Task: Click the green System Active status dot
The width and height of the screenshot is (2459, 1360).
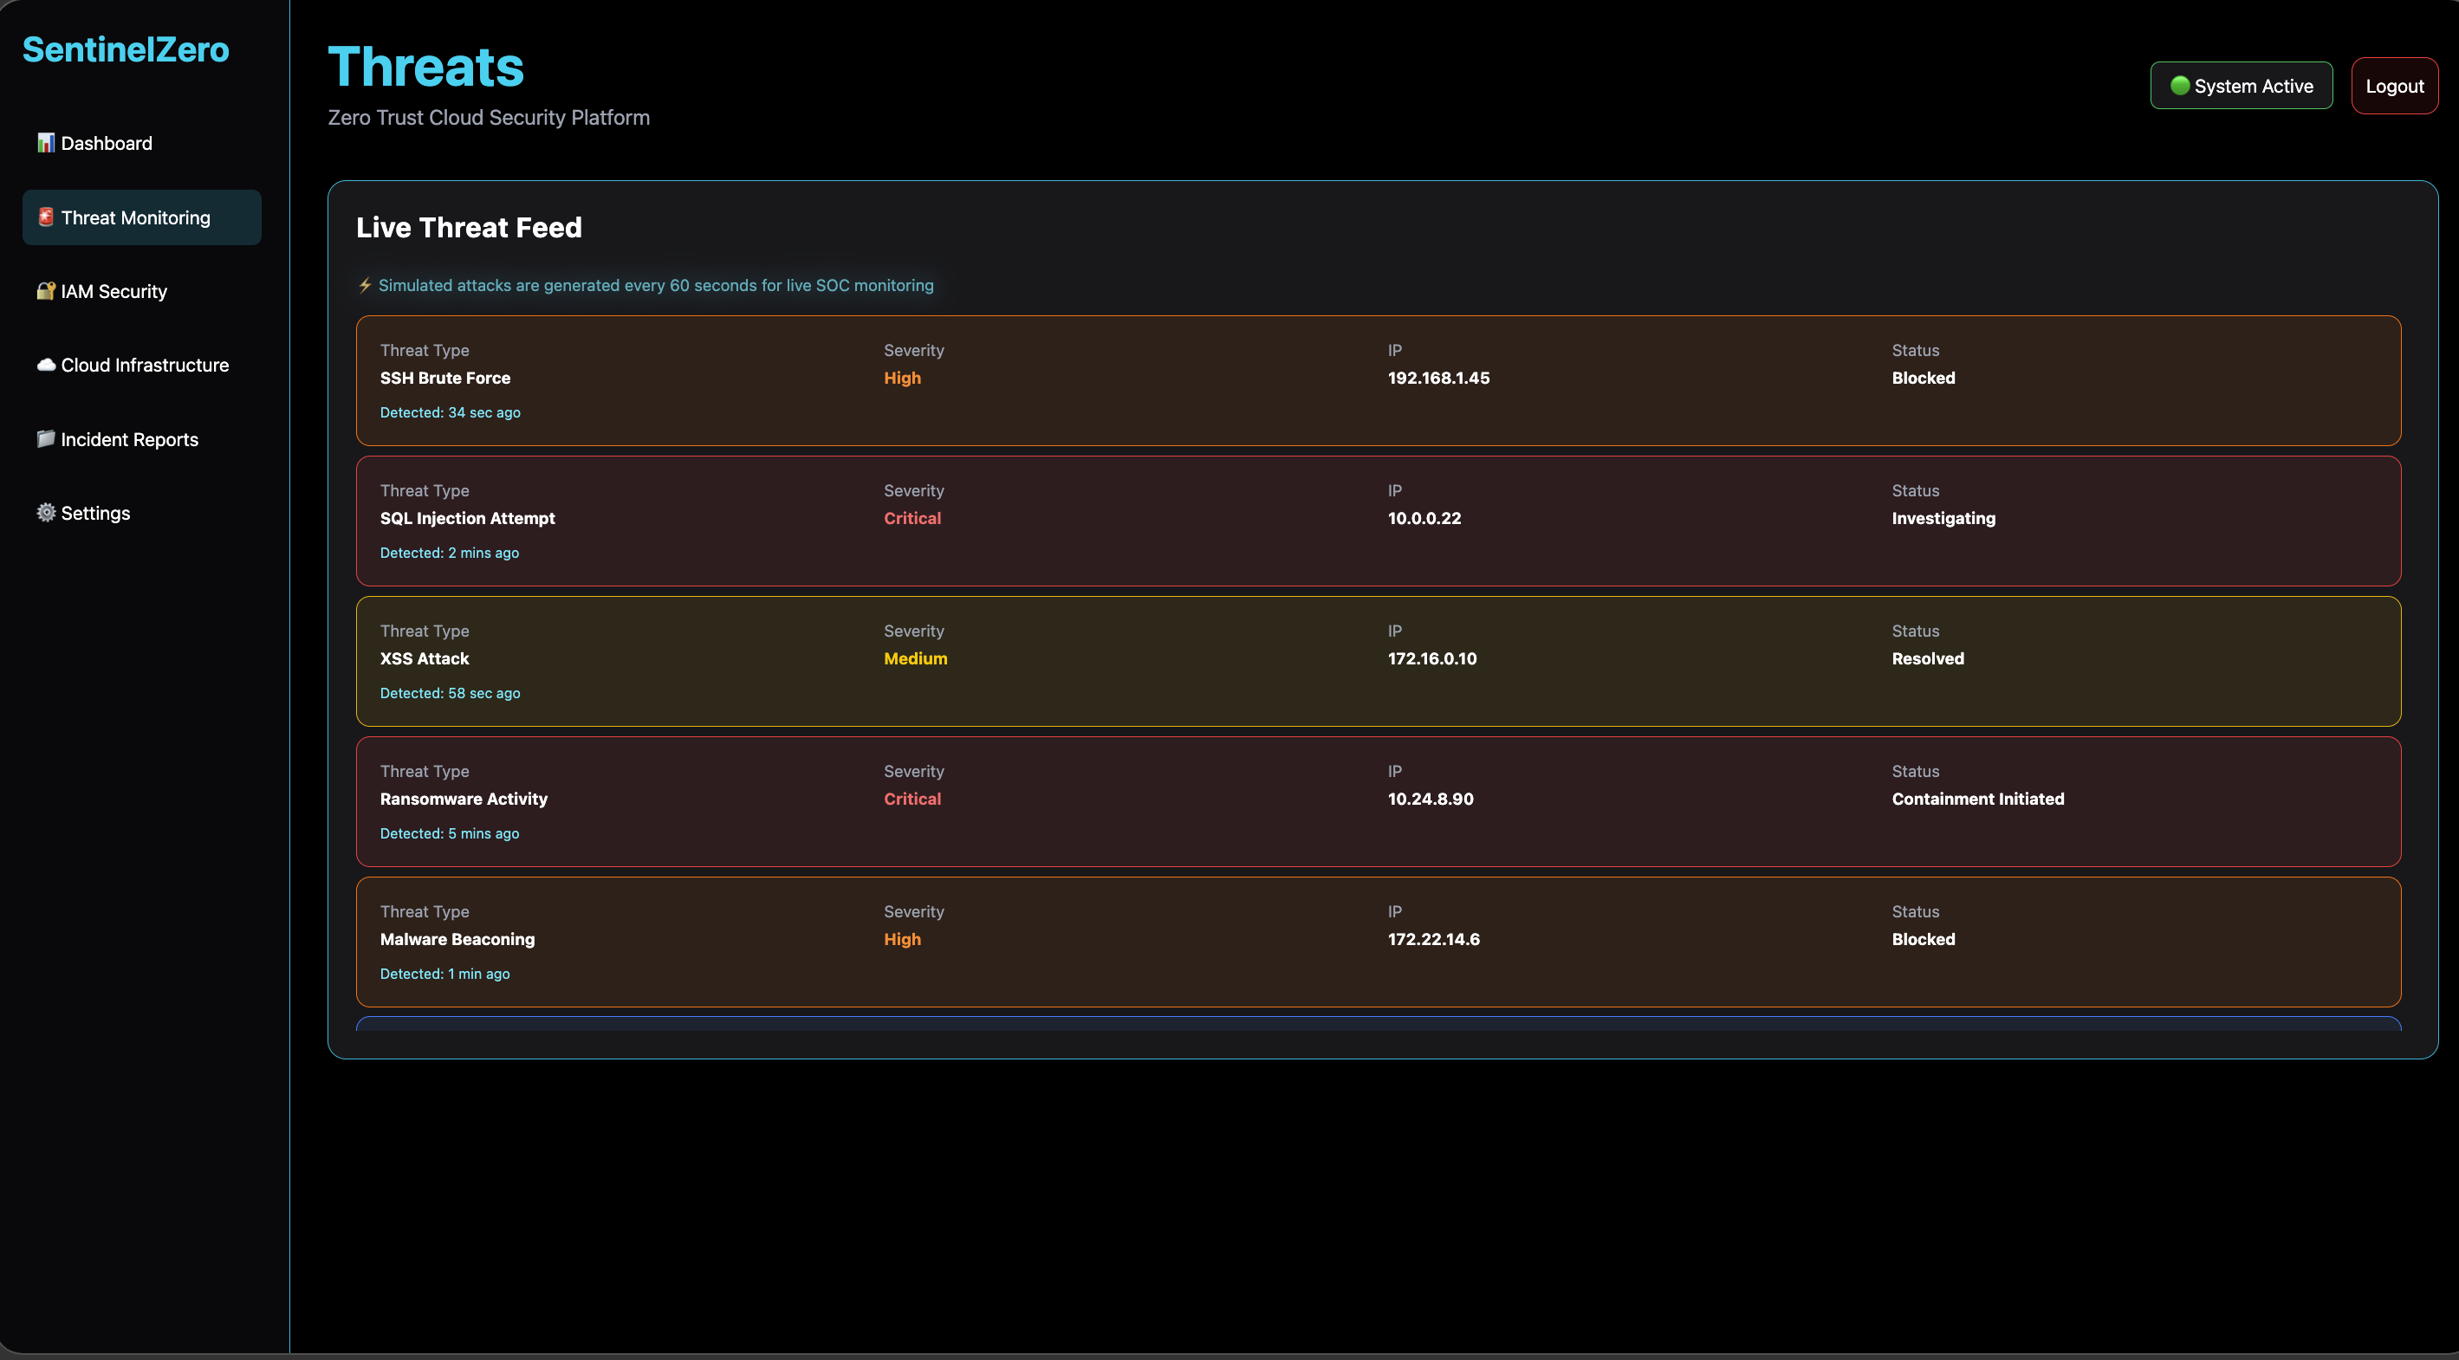Action: pyautogui.click(x=2179, y=86)
